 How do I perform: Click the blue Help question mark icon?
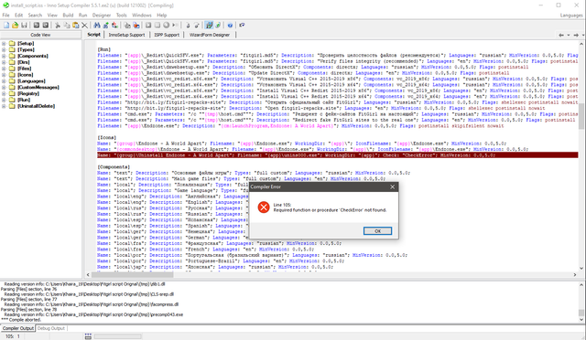[x=230, y=25]
